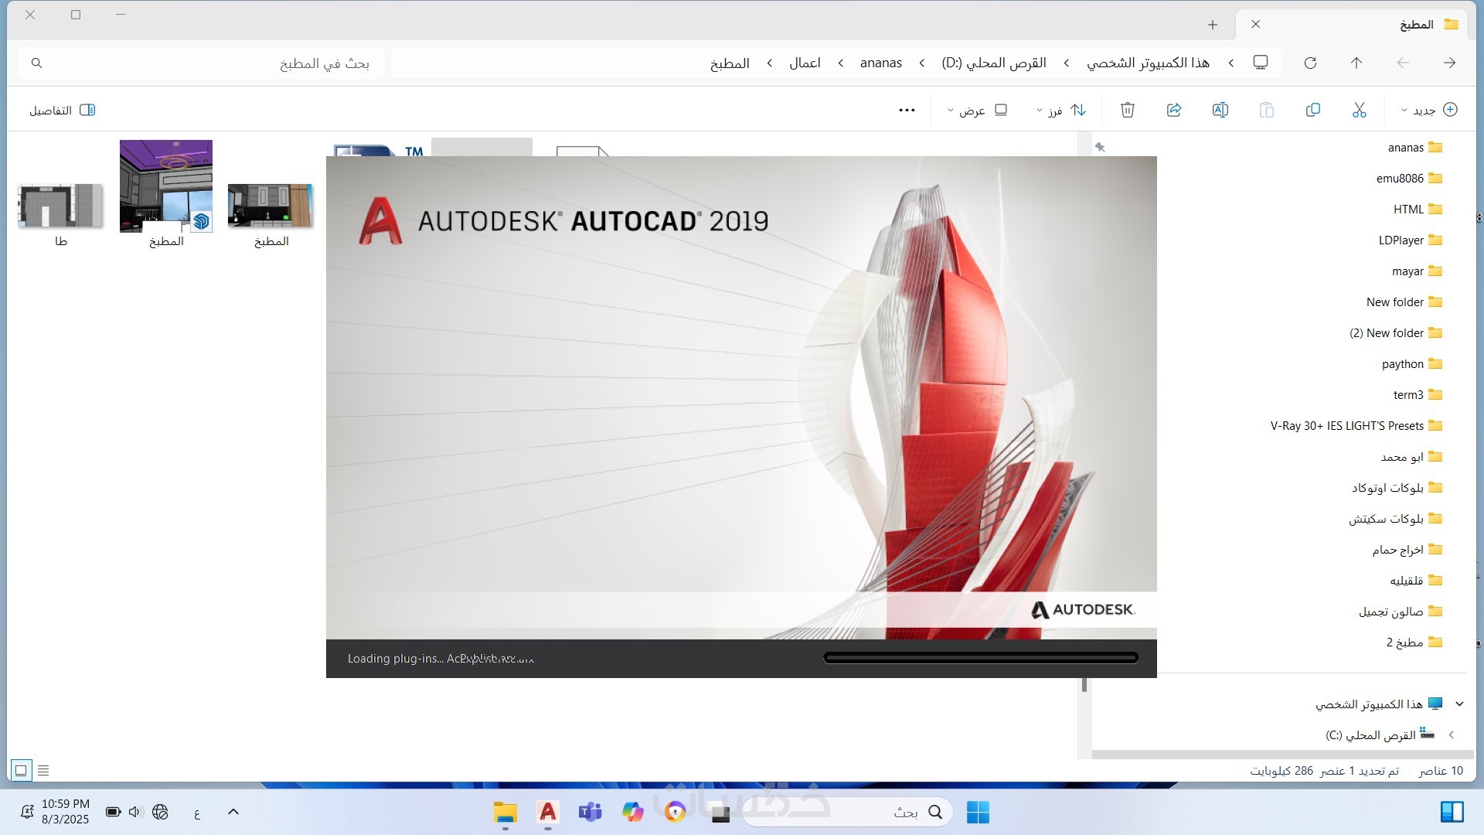The width and height of the screenshot is (1484, 835).
Task: Open a new File Explorer tab
Action: coord(1212,25)
